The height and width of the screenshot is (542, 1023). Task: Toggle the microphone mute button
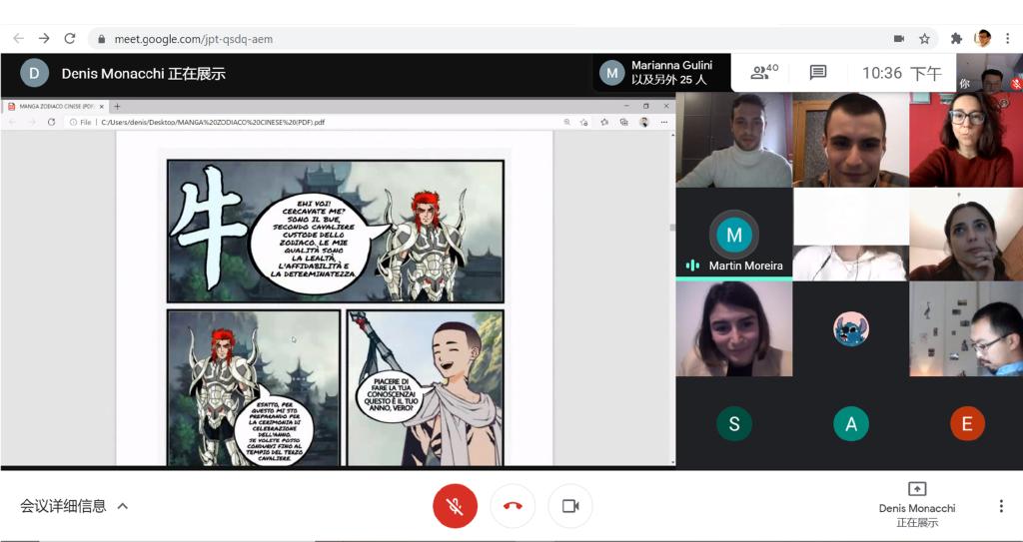(456, 505)
